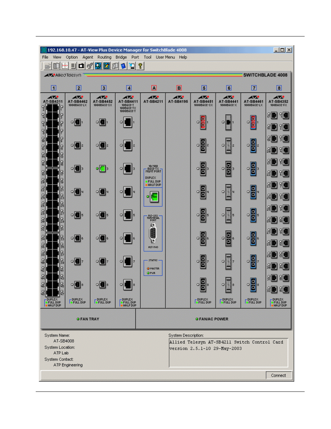Click inside the System Description text box

coord(229,353)
